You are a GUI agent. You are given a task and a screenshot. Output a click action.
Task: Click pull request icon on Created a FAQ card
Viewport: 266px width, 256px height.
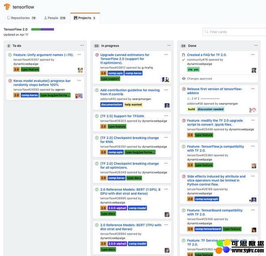pyautogui.click(x=184, y=55)
